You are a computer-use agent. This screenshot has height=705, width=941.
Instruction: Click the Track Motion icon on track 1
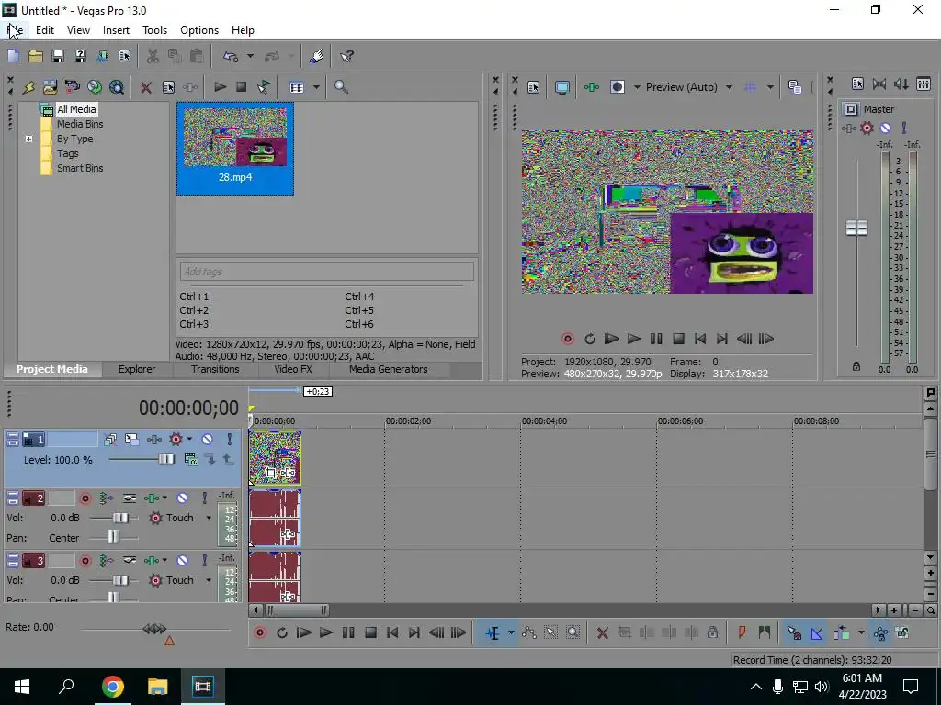[131, 440]
